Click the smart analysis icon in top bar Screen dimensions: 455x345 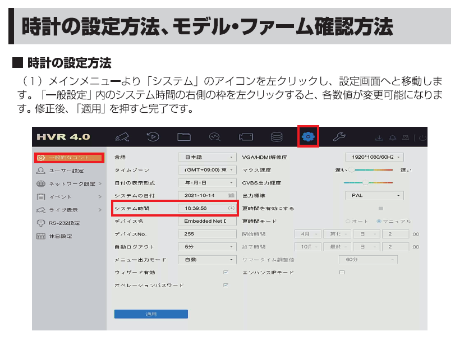[215, 137]
